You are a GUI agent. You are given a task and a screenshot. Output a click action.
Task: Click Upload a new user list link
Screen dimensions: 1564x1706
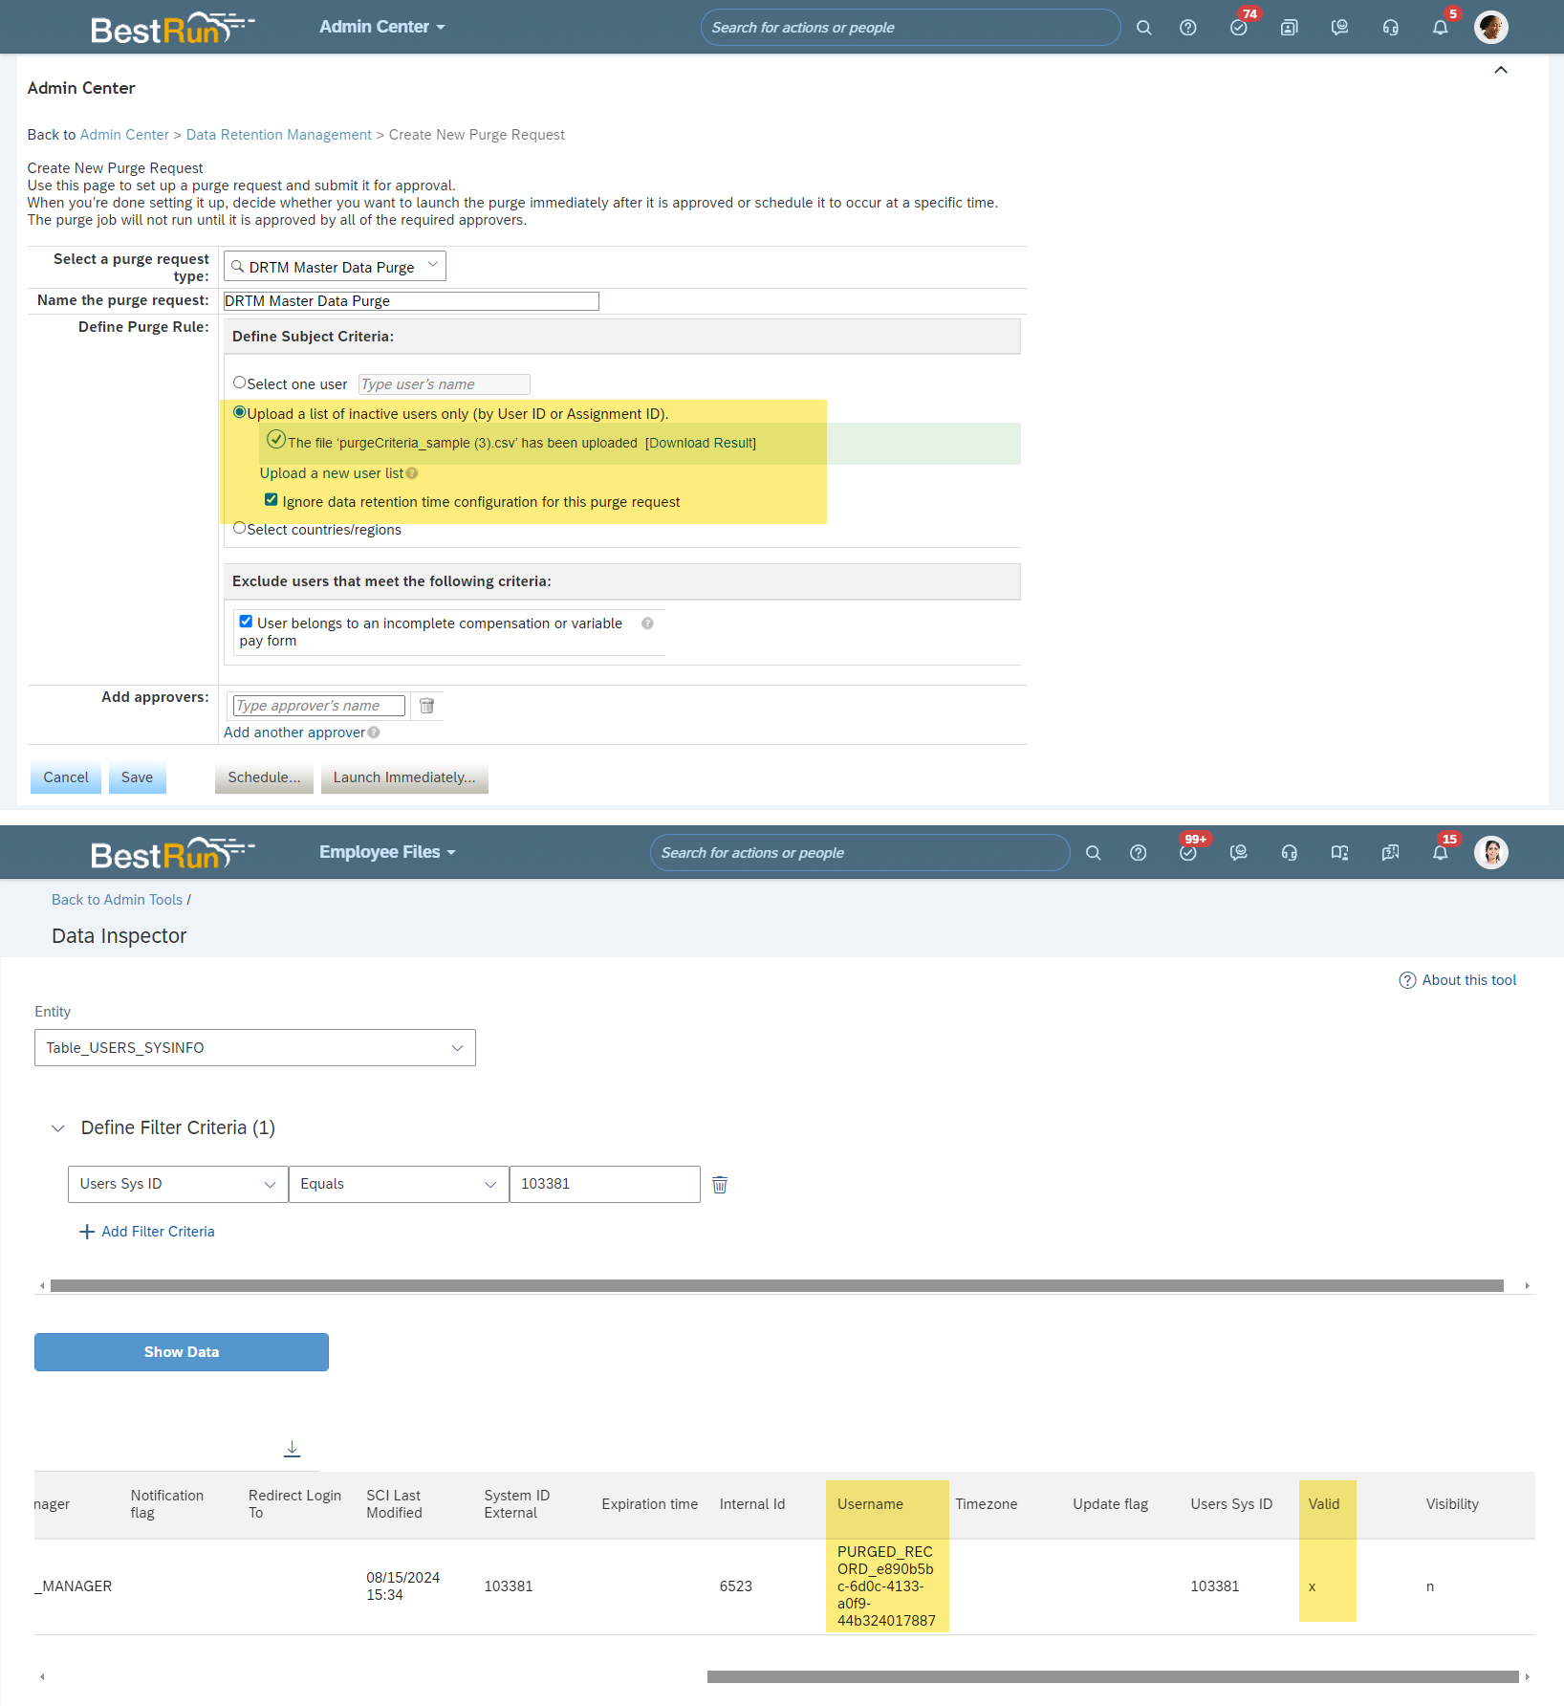pyautogui.click(x=332, y=473)
